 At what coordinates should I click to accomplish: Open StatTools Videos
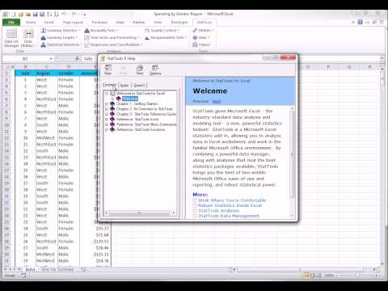point(201,44)
